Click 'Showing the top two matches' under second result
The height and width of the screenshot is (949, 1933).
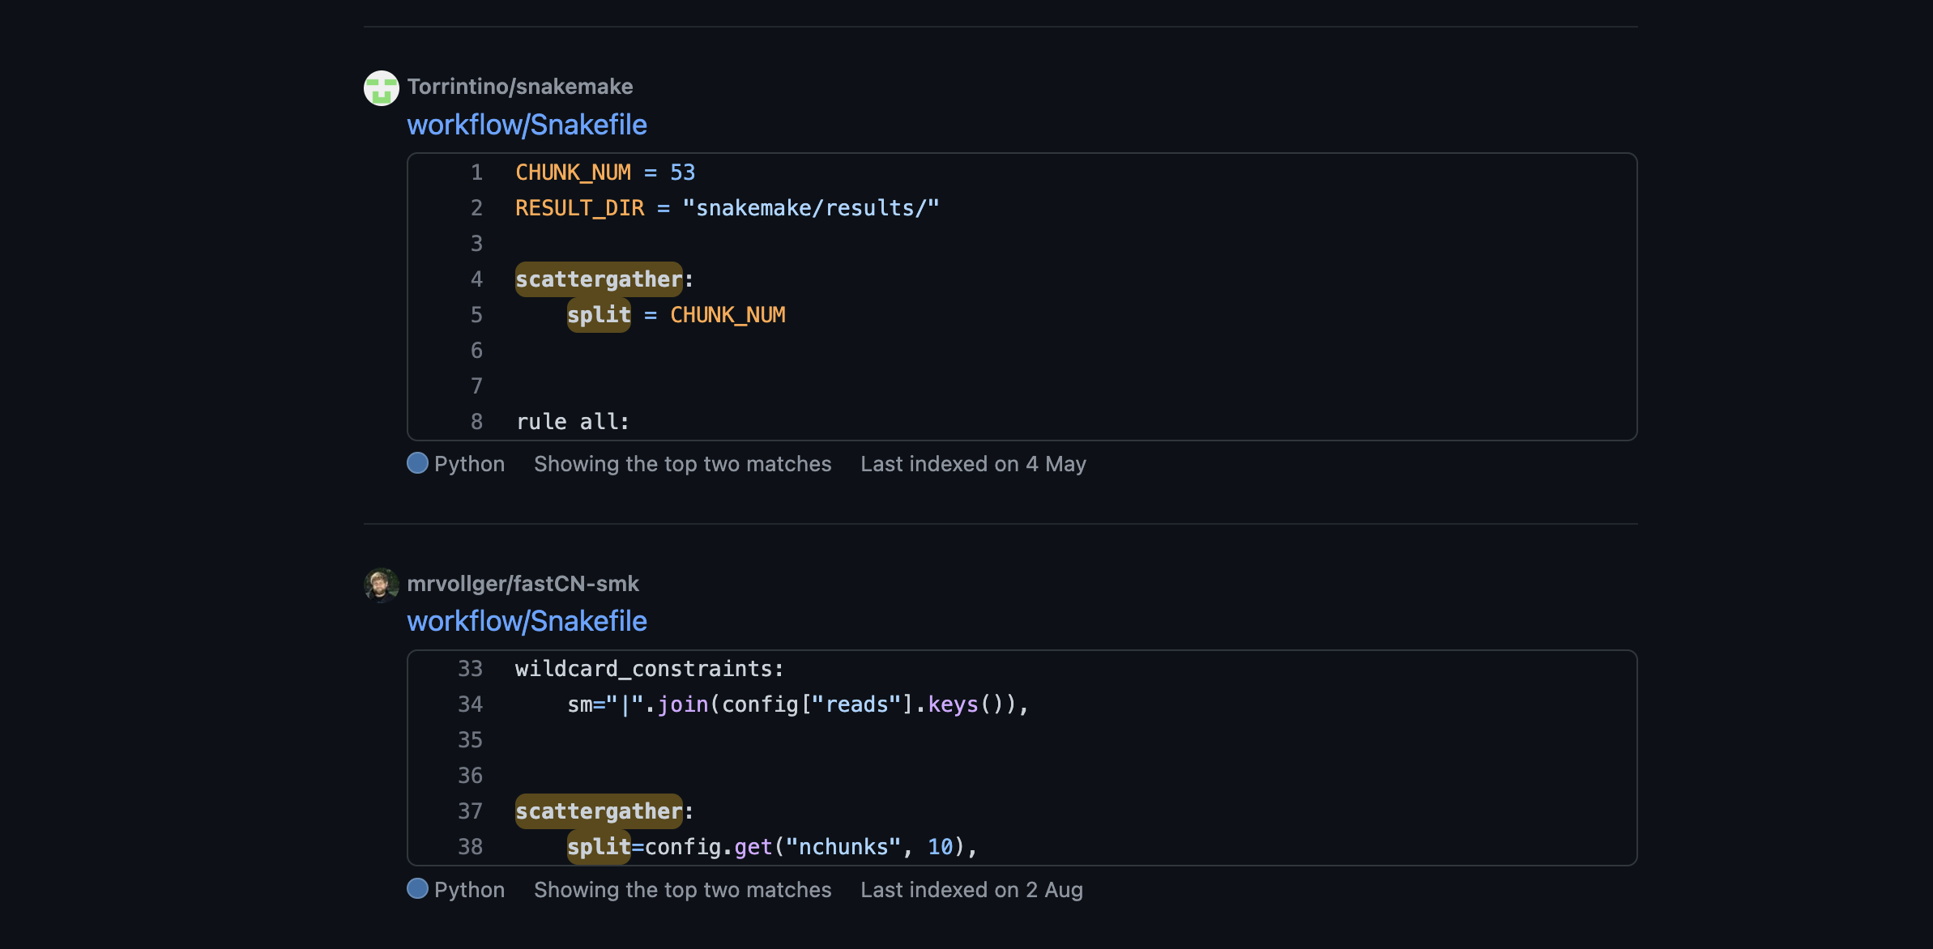(682, 890)
